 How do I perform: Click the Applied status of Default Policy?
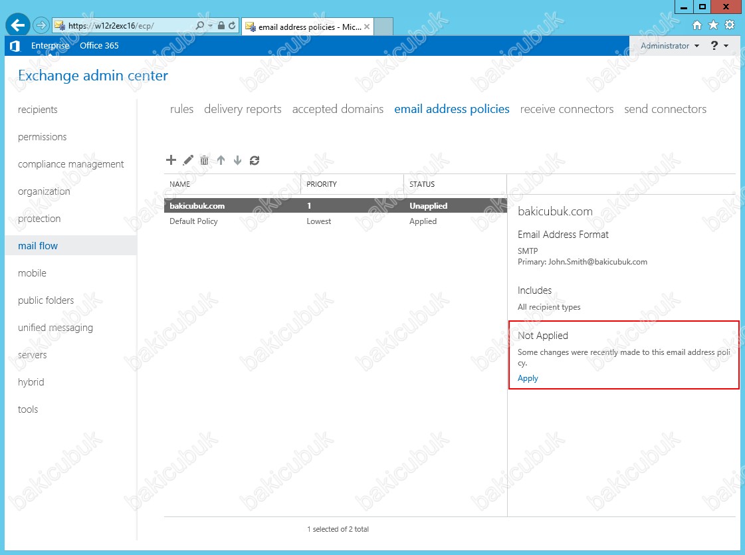coord(423,221)
